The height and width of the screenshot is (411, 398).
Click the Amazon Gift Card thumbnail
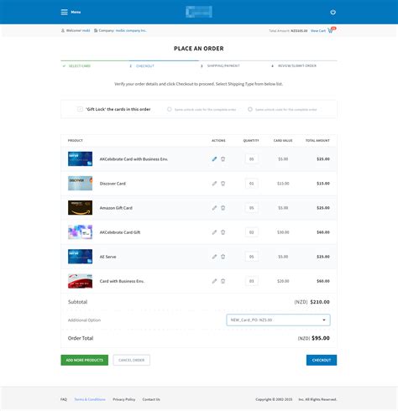[80, 207]
